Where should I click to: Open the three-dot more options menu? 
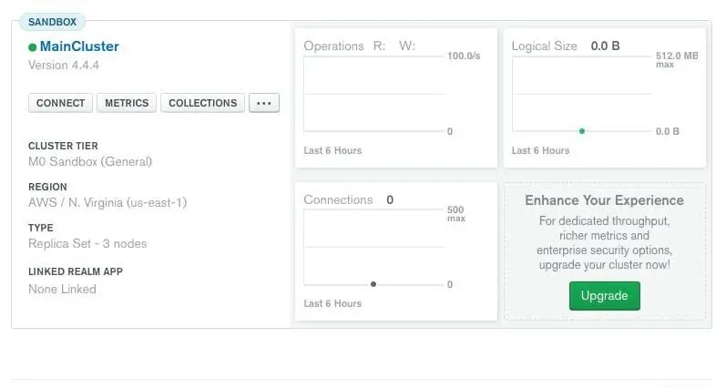pos(264,103)
